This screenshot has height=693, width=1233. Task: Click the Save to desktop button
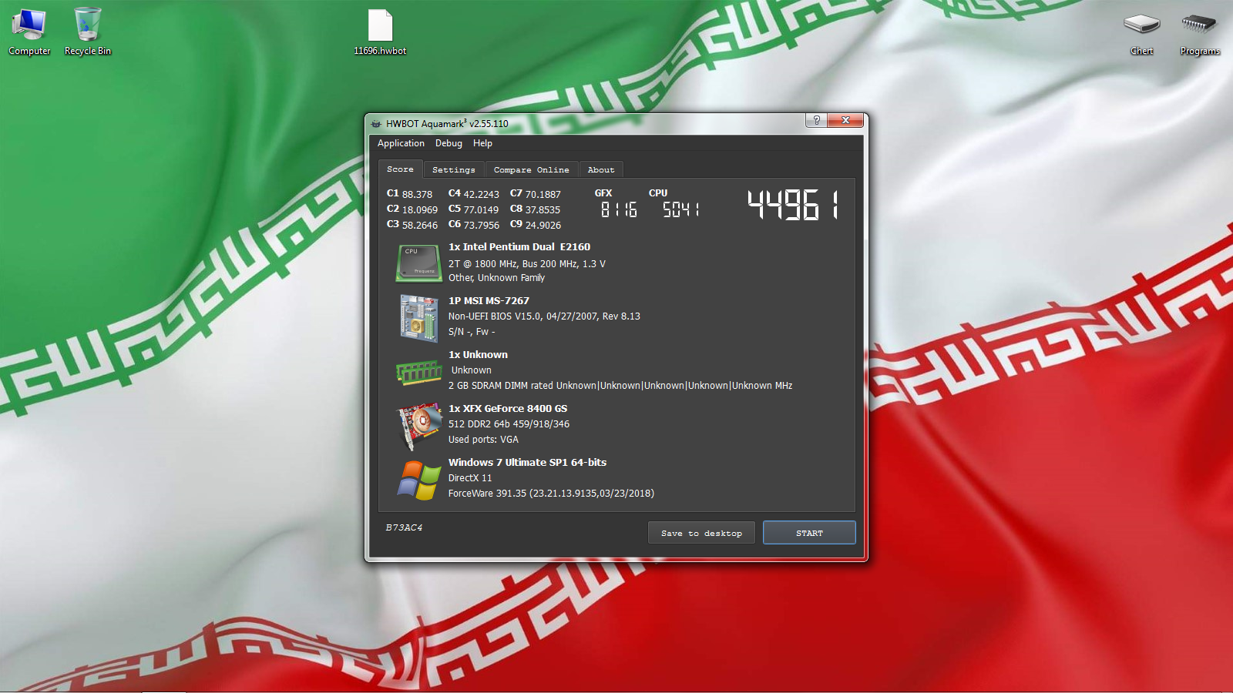point(701,533)
